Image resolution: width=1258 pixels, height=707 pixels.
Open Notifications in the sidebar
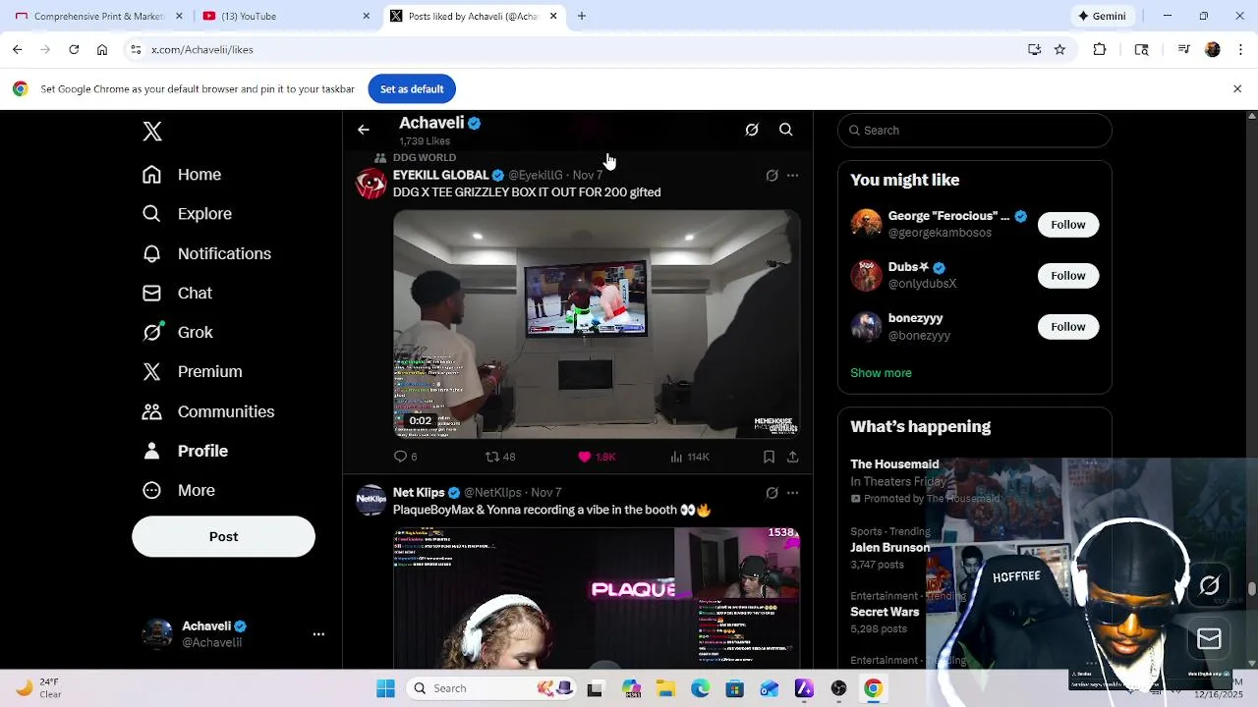[206, 253]
